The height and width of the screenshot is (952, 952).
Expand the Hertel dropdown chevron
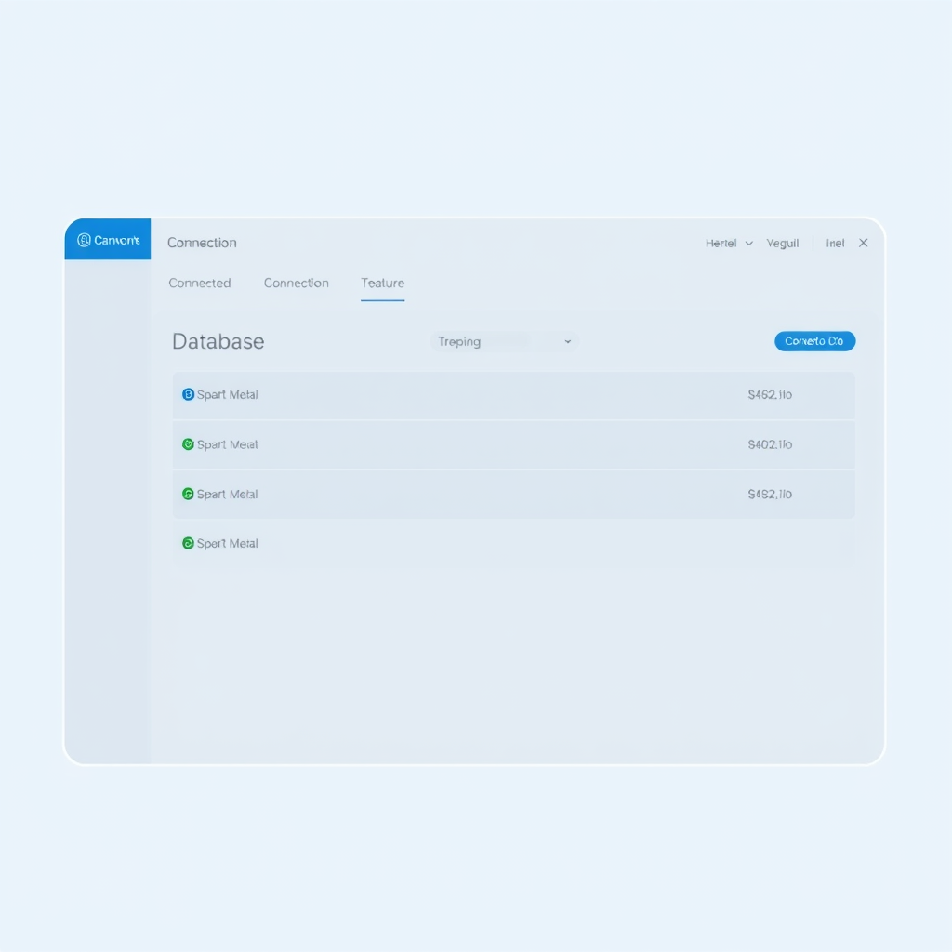(x=749, y=244)
